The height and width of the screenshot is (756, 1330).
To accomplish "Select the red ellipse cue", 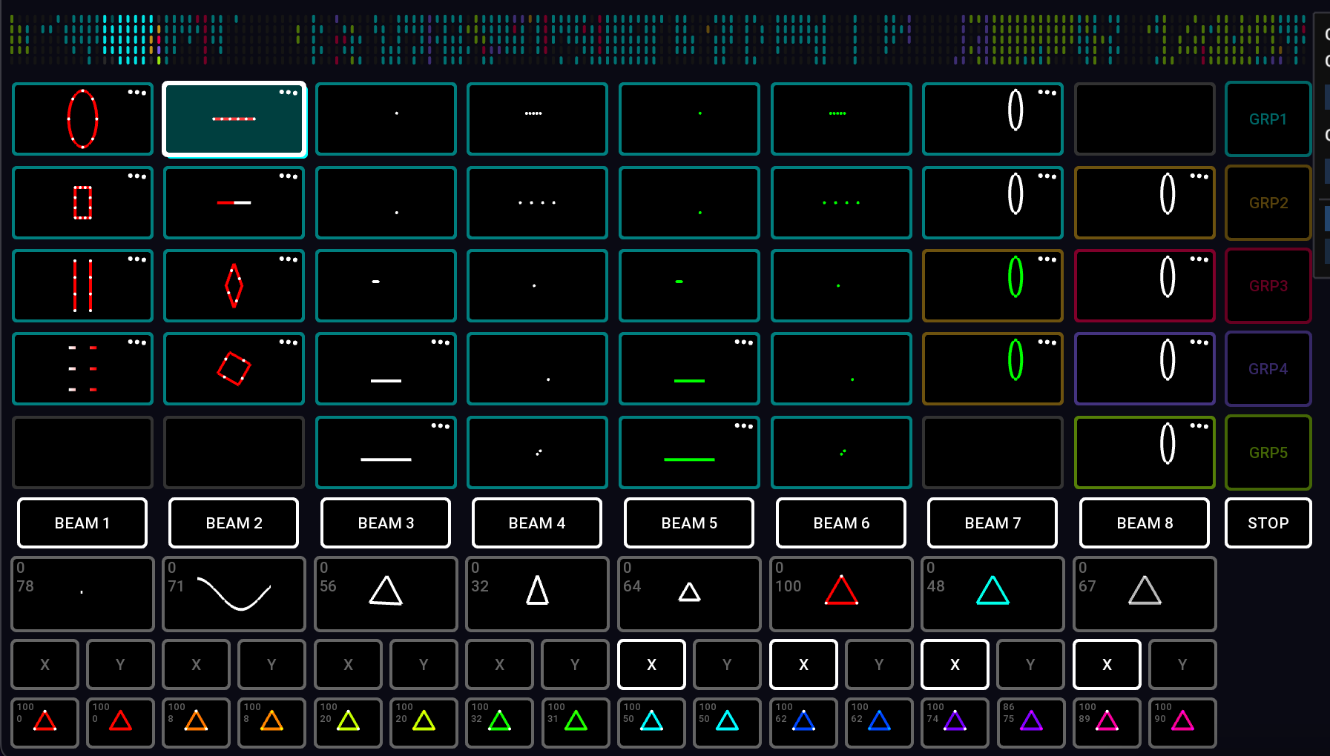I will [82, 119].
